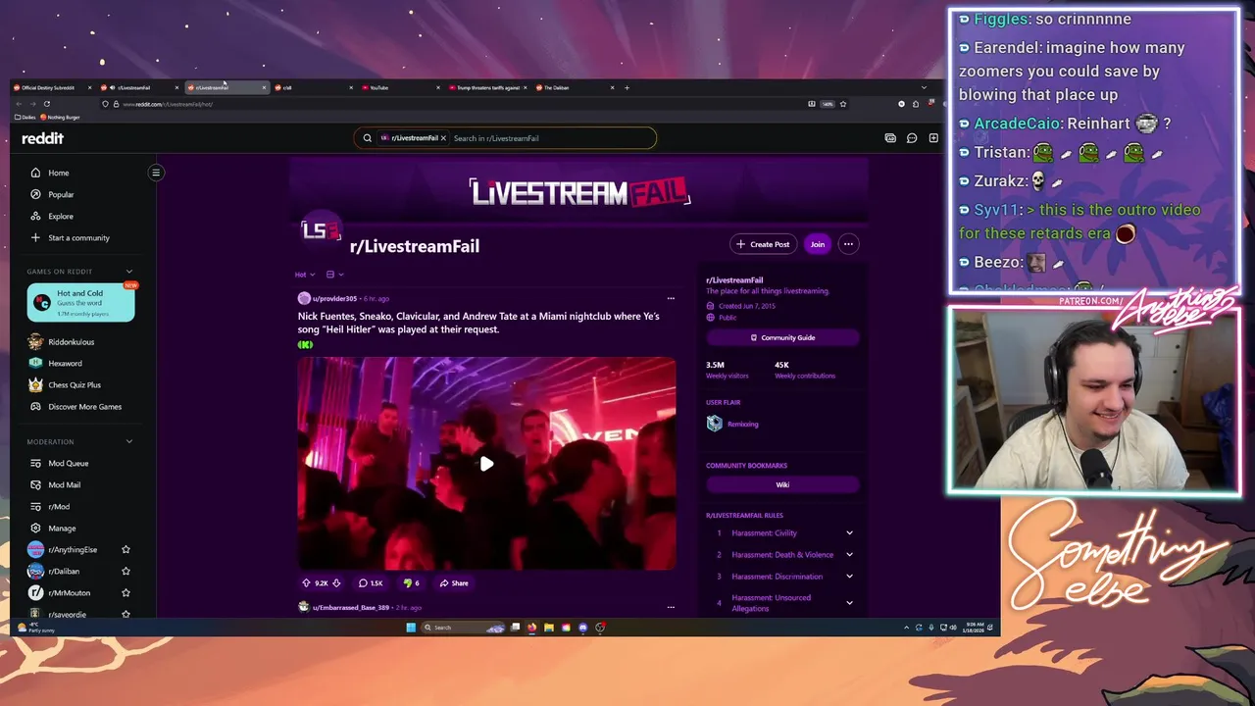Expand rule 1 Harassment: Civility
The image size is (1255, 706).
tap(849, 533)
